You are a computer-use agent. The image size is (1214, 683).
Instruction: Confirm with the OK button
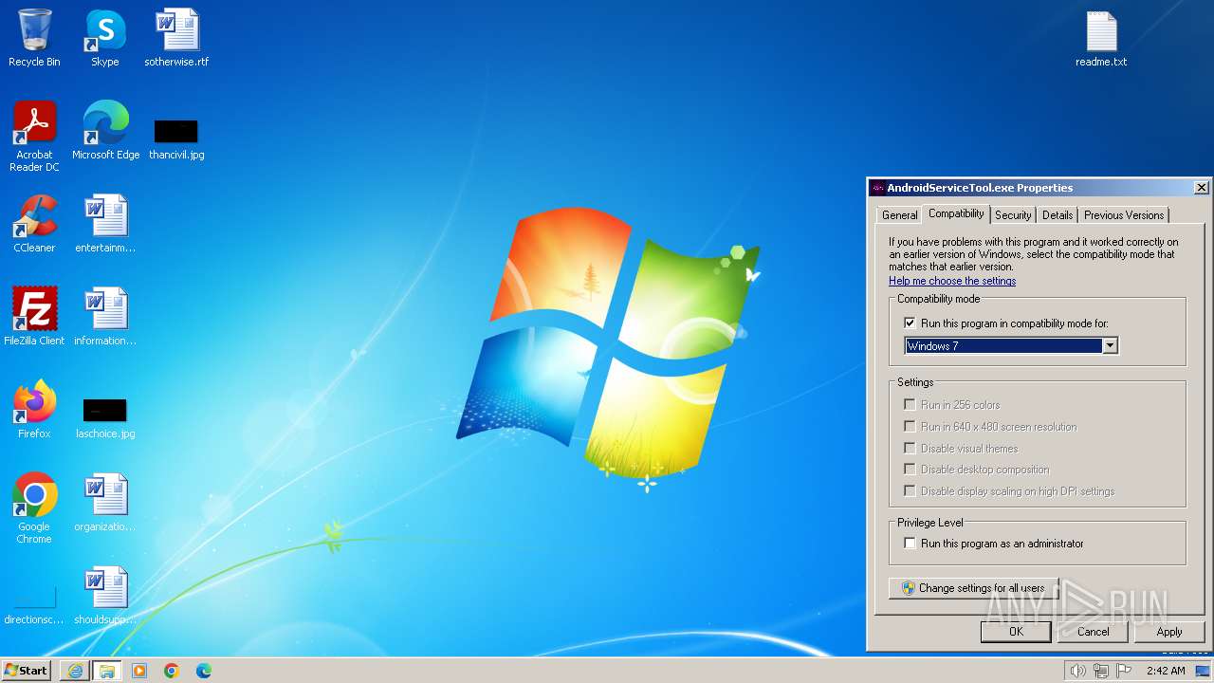coord(1016,632)
